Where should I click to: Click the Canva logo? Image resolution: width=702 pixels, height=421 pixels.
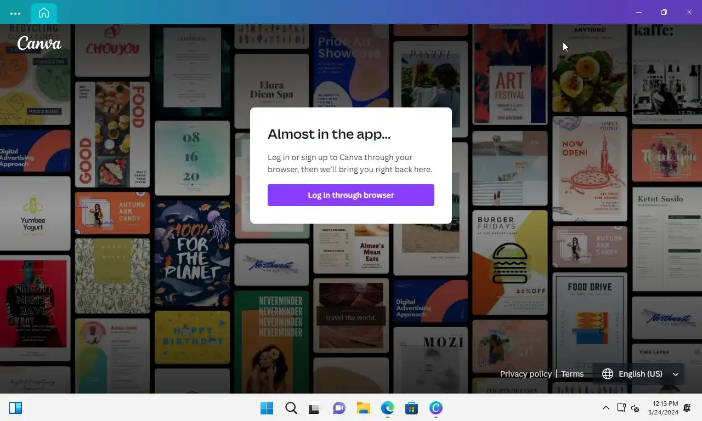[39, 43]
